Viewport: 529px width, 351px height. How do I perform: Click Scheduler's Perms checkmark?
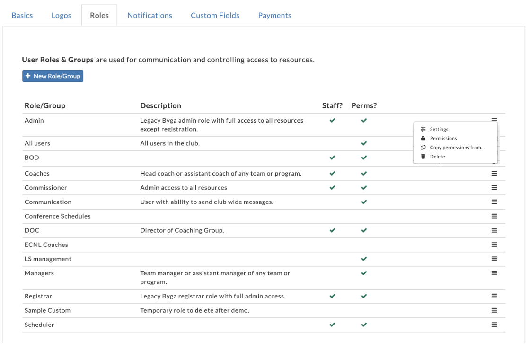tap(364, 325)
